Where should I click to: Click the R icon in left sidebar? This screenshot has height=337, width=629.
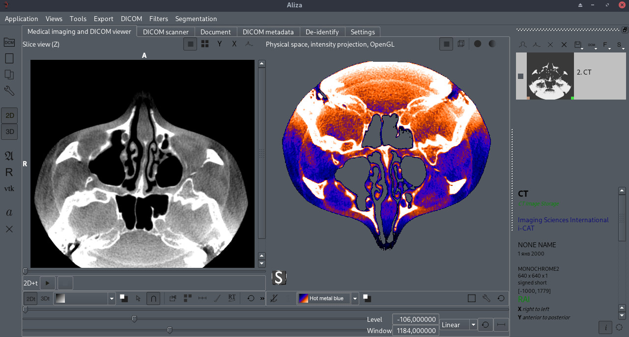9,172
